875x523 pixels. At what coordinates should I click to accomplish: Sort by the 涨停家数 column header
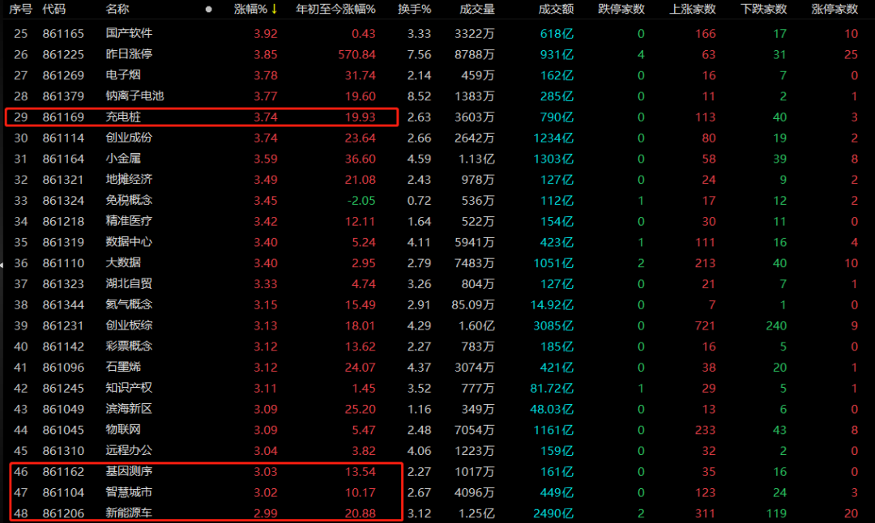point(834,9)
